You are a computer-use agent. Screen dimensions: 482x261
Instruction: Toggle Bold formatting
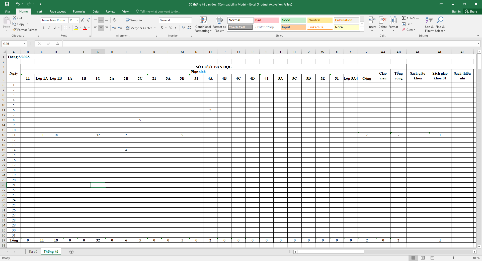(43, 28)
